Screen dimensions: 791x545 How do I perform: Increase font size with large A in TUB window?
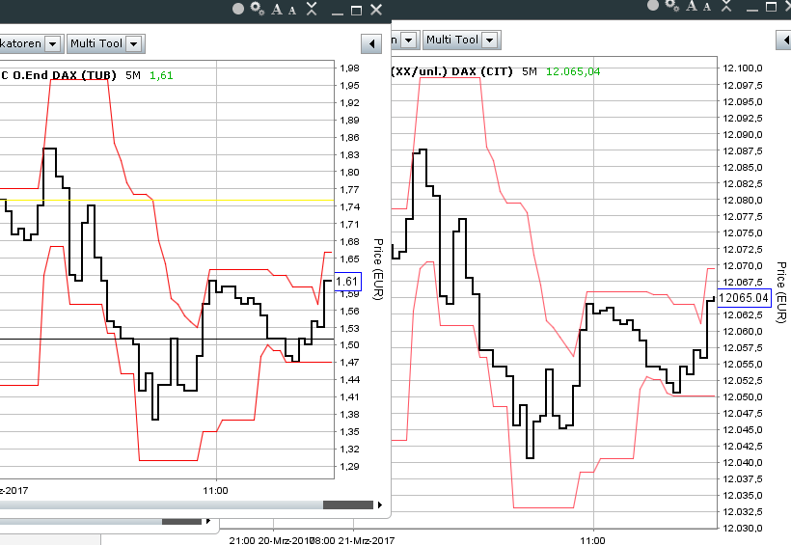point(277,9)
